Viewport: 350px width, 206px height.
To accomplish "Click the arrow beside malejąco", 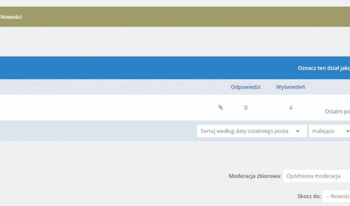I will [347, 131].
